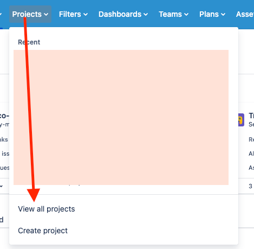Expand the chevron beside Teams
Screen dimensions: 254x249
pyautogui.click(x=186, y=15)
